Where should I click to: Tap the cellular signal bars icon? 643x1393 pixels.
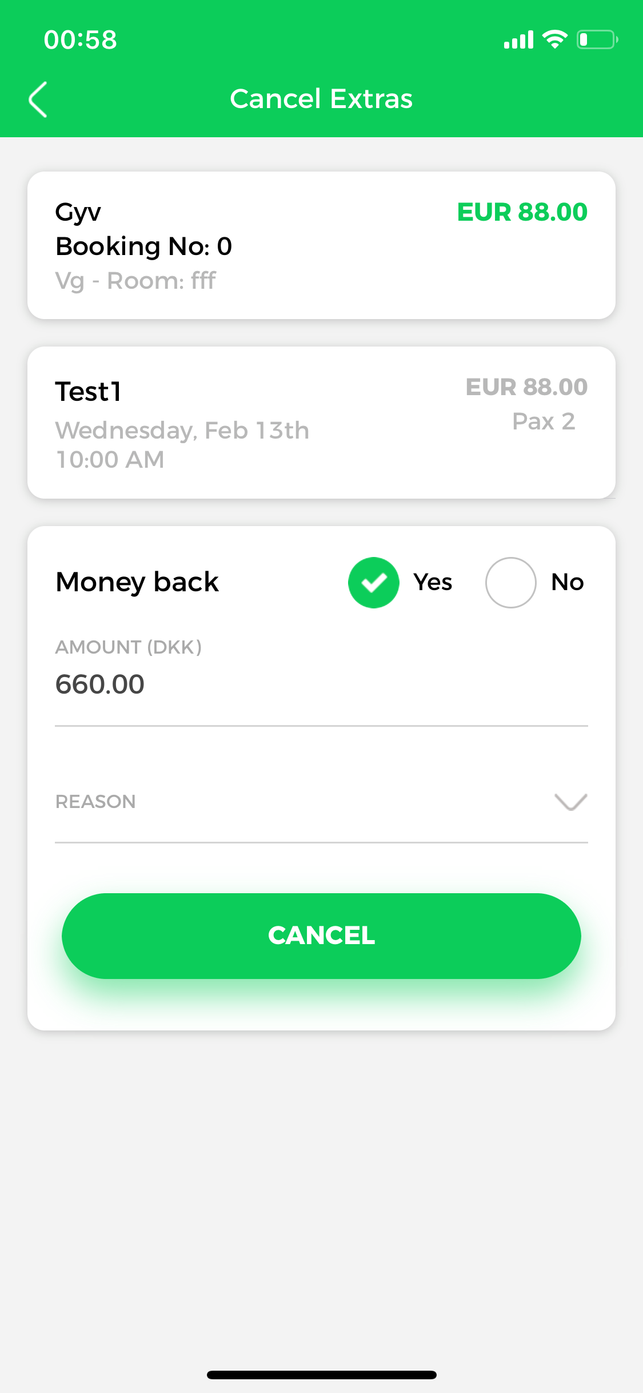[x=518, y=40]
